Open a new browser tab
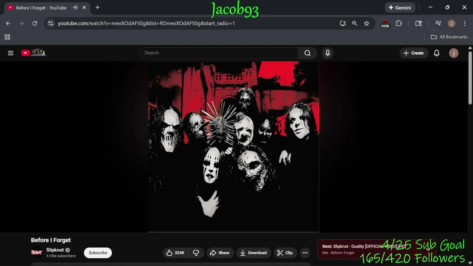Image resolution: width=473 pixels, height=266 pixels. [x=98, y=7]
